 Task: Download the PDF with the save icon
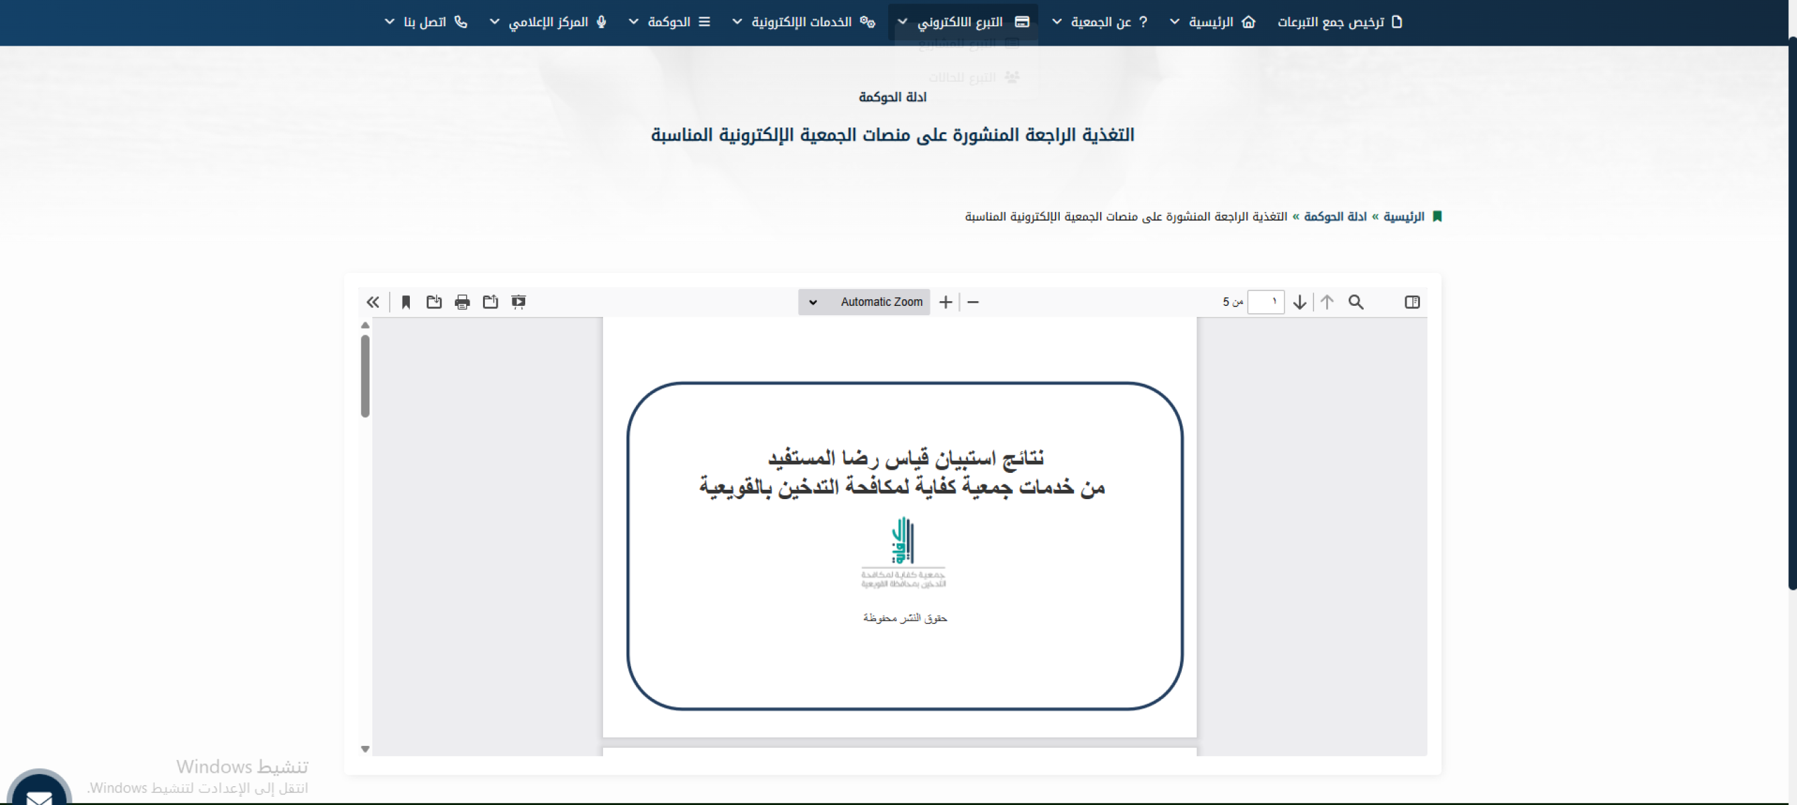[x=434, y=302]
